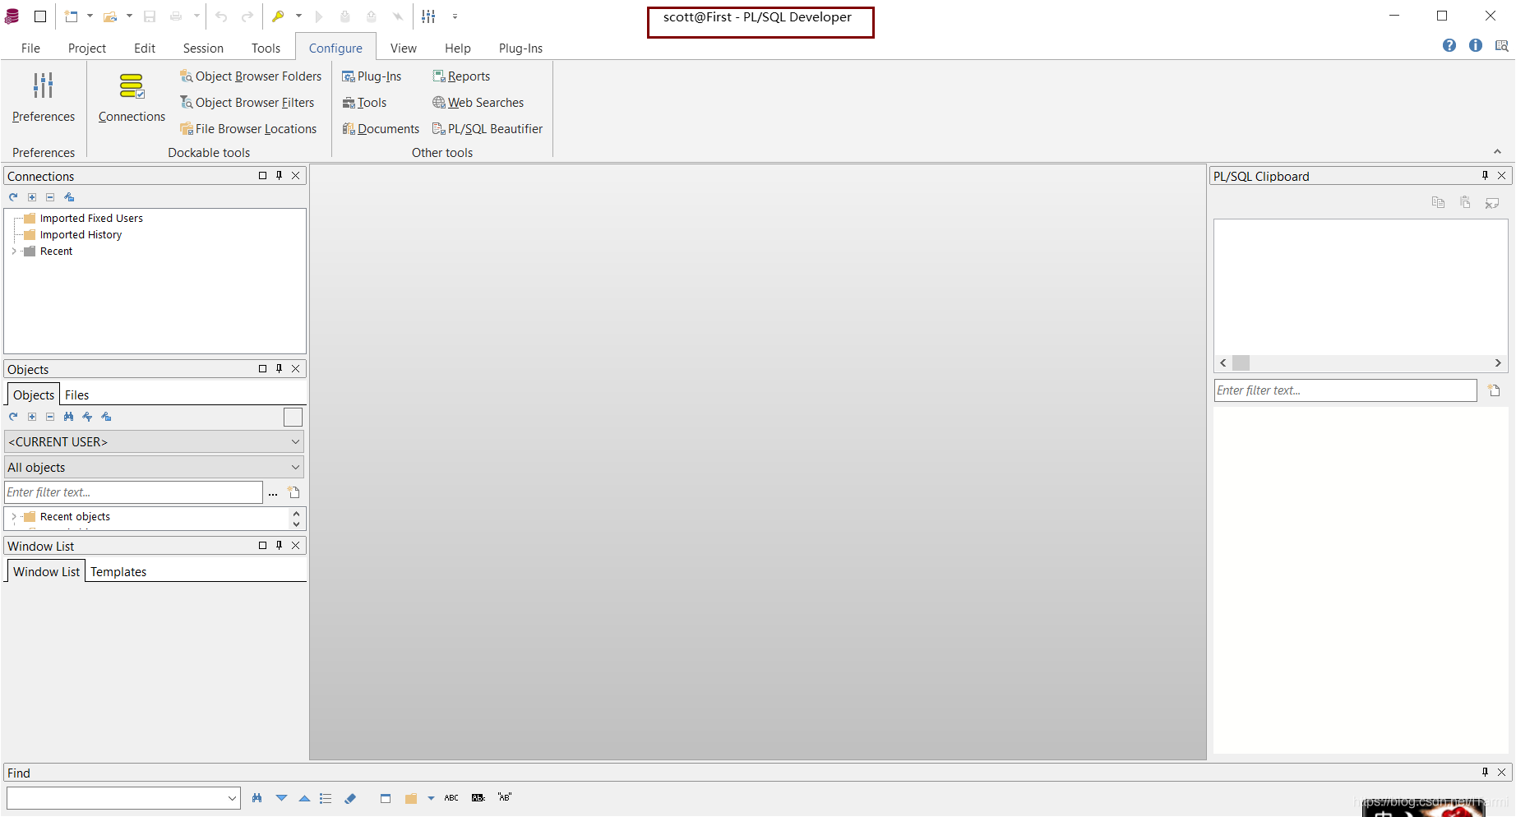1516x817 pixels.
Task: Switch to the View ribbon tab
Action: 404,48
